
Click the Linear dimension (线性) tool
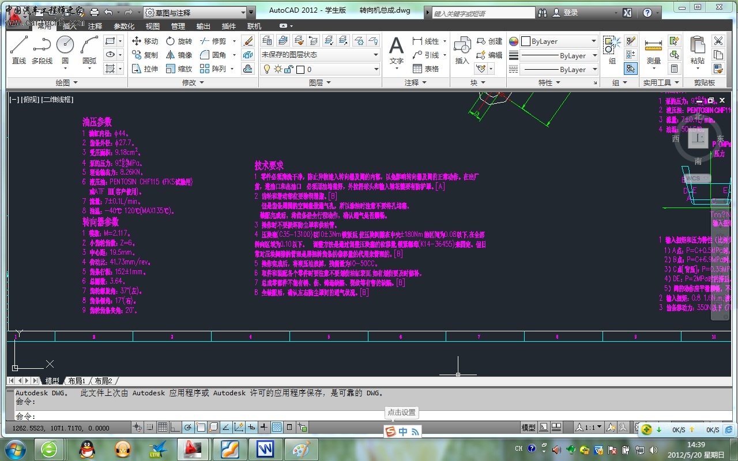coord(426,41)
